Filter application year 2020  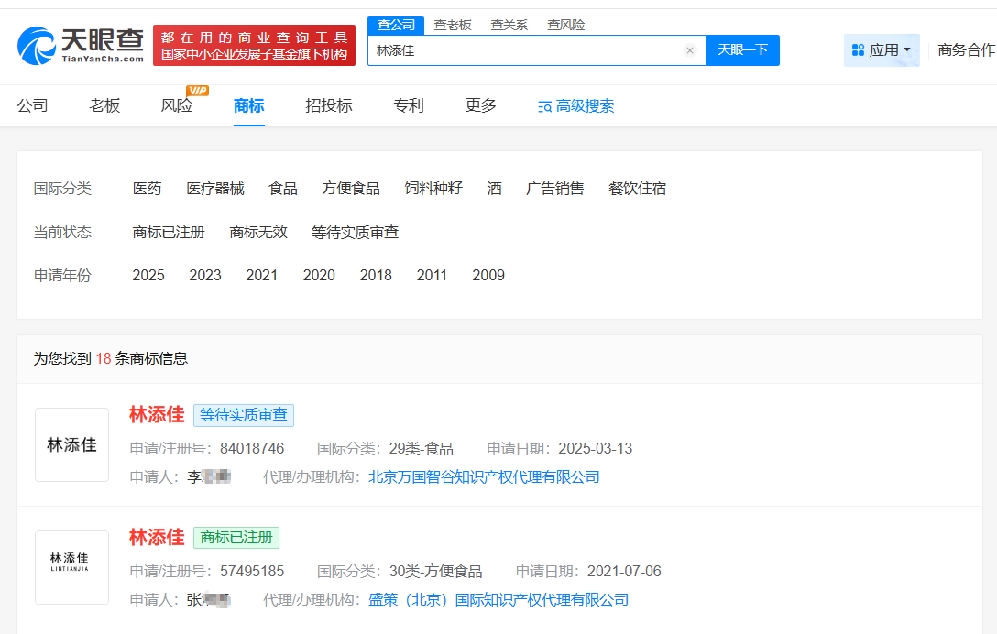[319, 276]
